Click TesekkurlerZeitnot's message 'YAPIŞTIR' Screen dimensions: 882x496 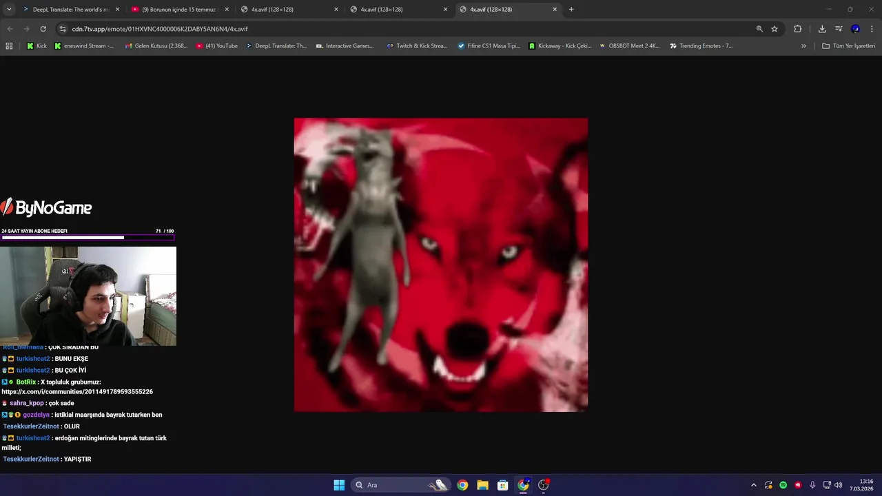(x=77, y=459)
